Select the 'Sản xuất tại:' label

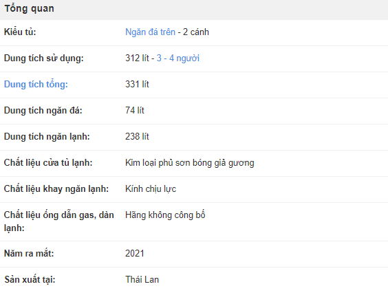tap(30, 280)
